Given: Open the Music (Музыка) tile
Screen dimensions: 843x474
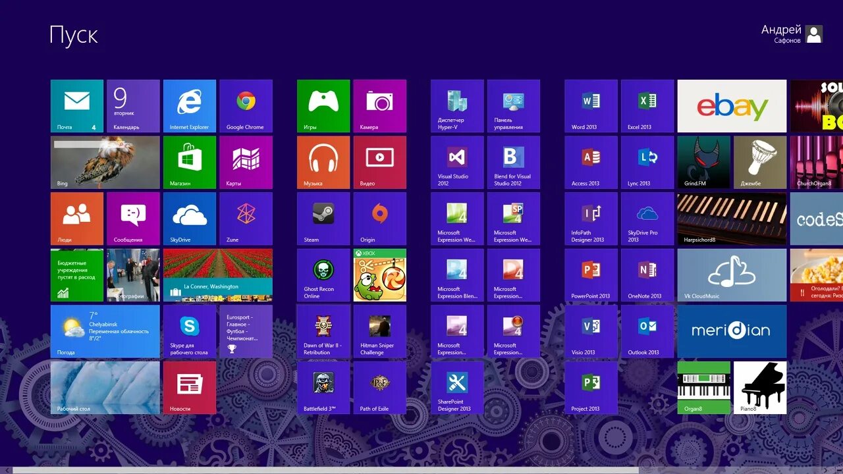Looking at the screenshot, I should click(323, 163).
